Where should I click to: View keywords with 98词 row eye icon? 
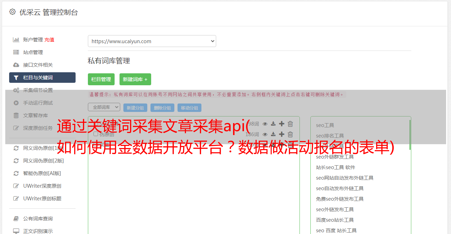265,124
